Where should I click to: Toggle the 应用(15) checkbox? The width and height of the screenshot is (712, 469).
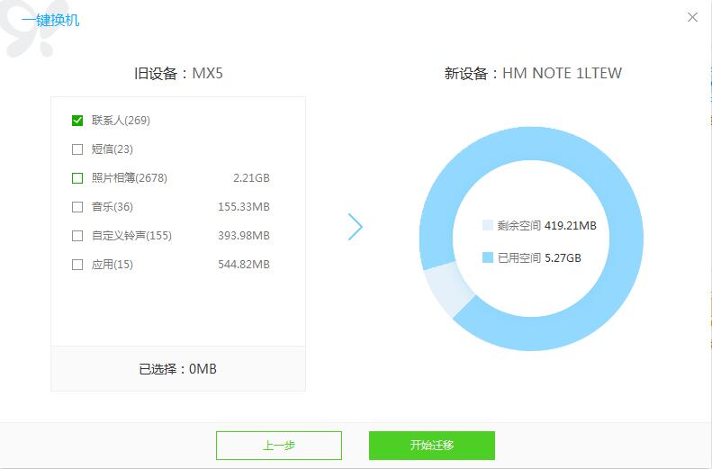coord(77,265)
